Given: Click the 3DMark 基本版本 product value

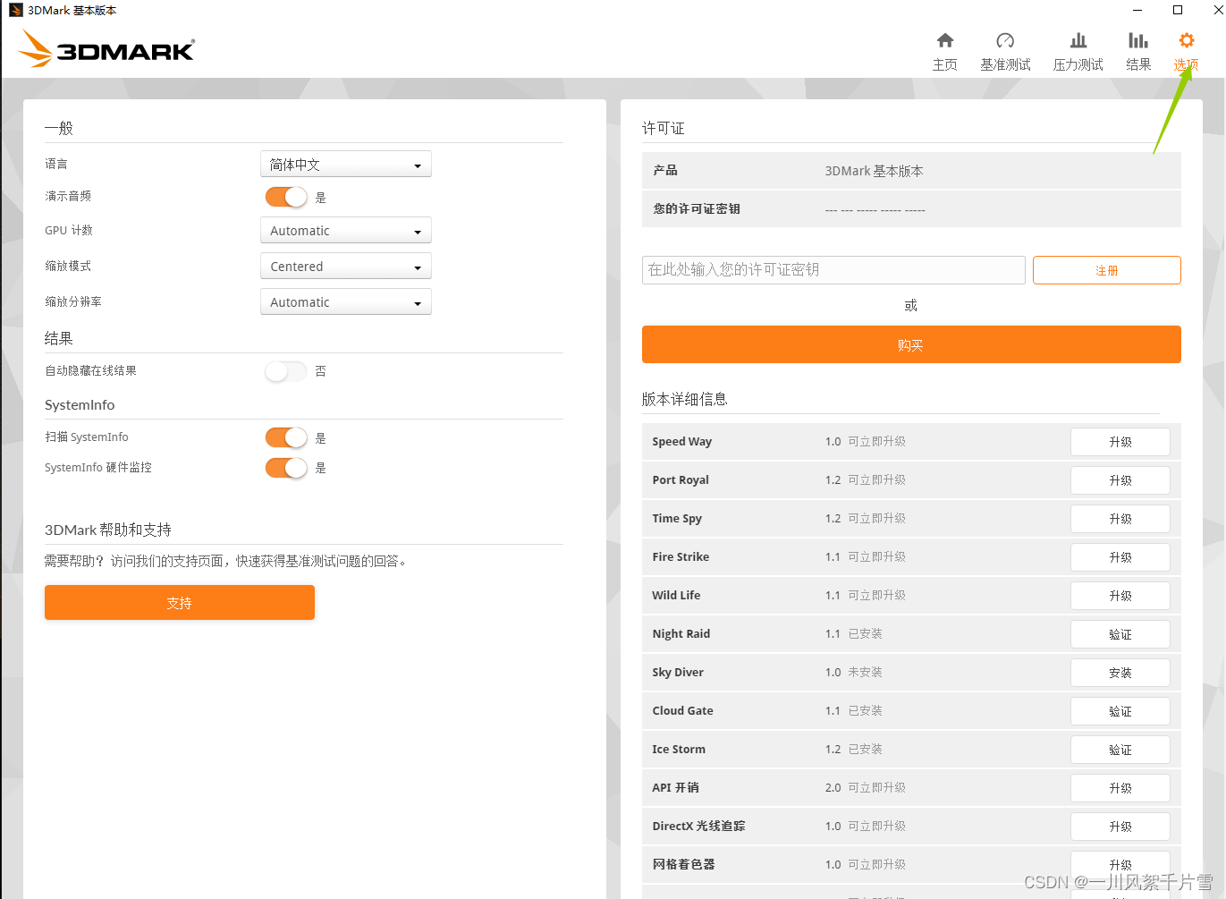Looking at the screenshot, I should pos(874,171).
